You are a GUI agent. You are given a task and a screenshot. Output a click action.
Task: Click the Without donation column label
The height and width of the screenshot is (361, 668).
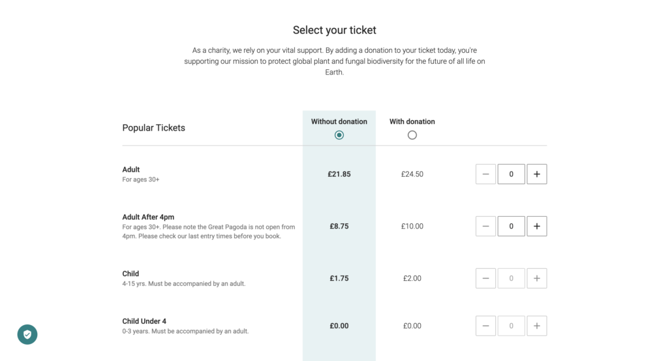[x=339, y=121]
